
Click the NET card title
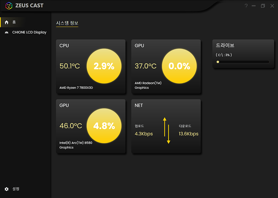pos(139,105)
